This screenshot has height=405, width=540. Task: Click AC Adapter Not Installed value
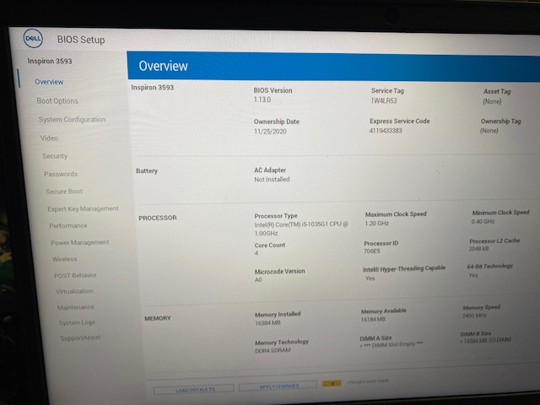tap(272, 179)
